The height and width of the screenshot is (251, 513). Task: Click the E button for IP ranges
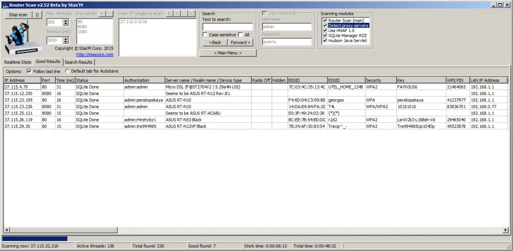[169, 13]
